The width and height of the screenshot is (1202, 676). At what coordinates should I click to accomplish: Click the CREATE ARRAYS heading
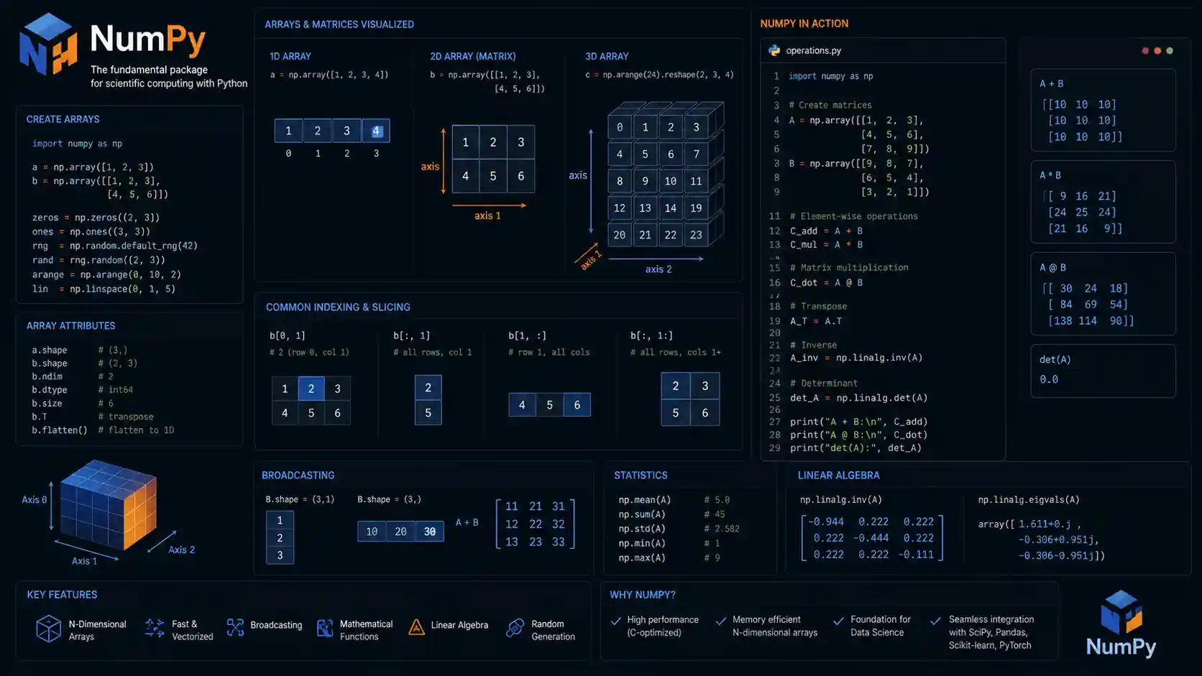tap(63, 119)
